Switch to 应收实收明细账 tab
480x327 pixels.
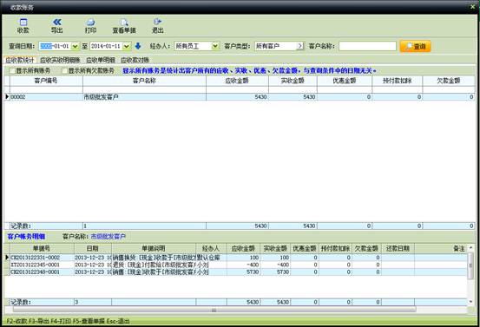[60, 60]
